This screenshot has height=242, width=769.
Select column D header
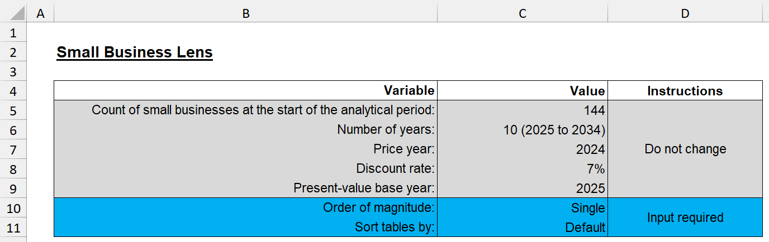(685, 13)
